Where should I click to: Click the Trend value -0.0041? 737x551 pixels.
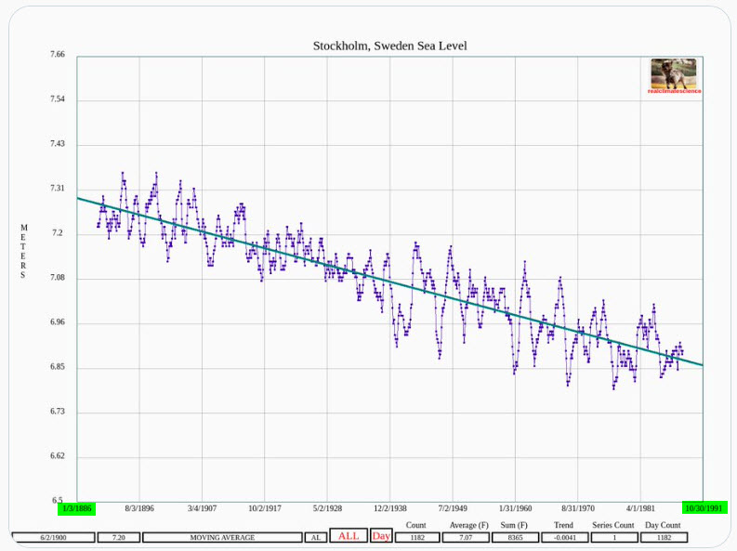564,537
